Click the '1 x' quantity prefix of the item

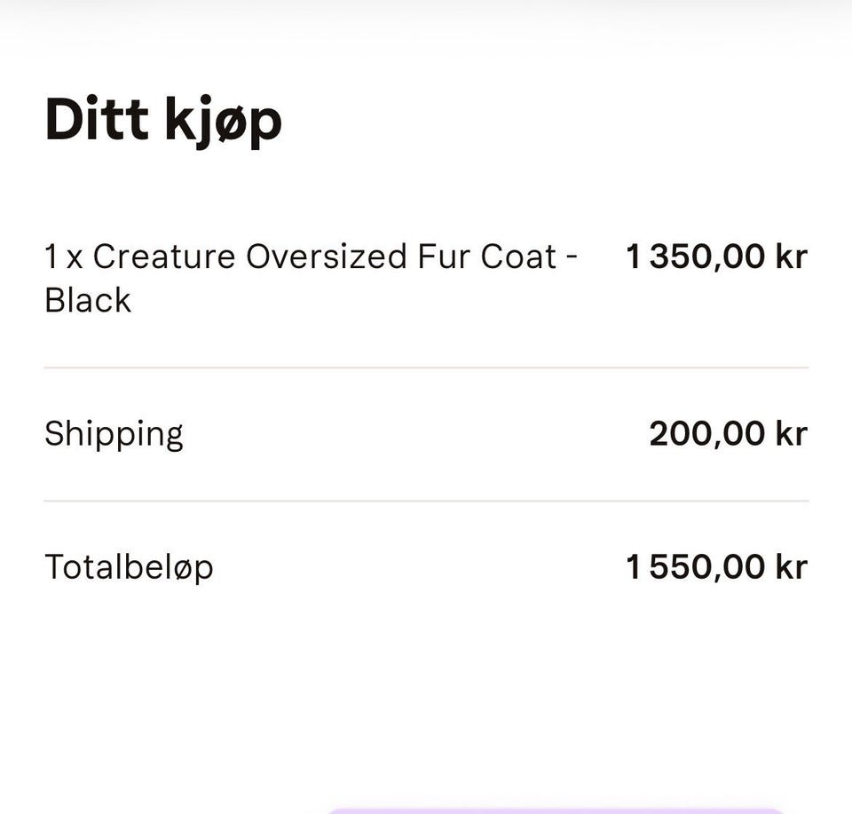pos(64,257)
